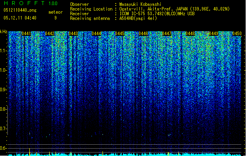Click the 0443 time marker label
The width and height of the screenshot is (246, 156).
73,34
